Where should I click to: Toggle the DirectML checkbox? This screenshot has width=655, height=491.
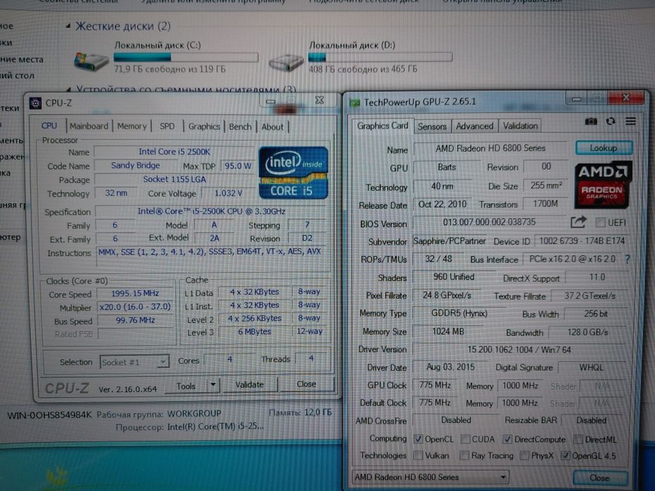pos(578,439)
